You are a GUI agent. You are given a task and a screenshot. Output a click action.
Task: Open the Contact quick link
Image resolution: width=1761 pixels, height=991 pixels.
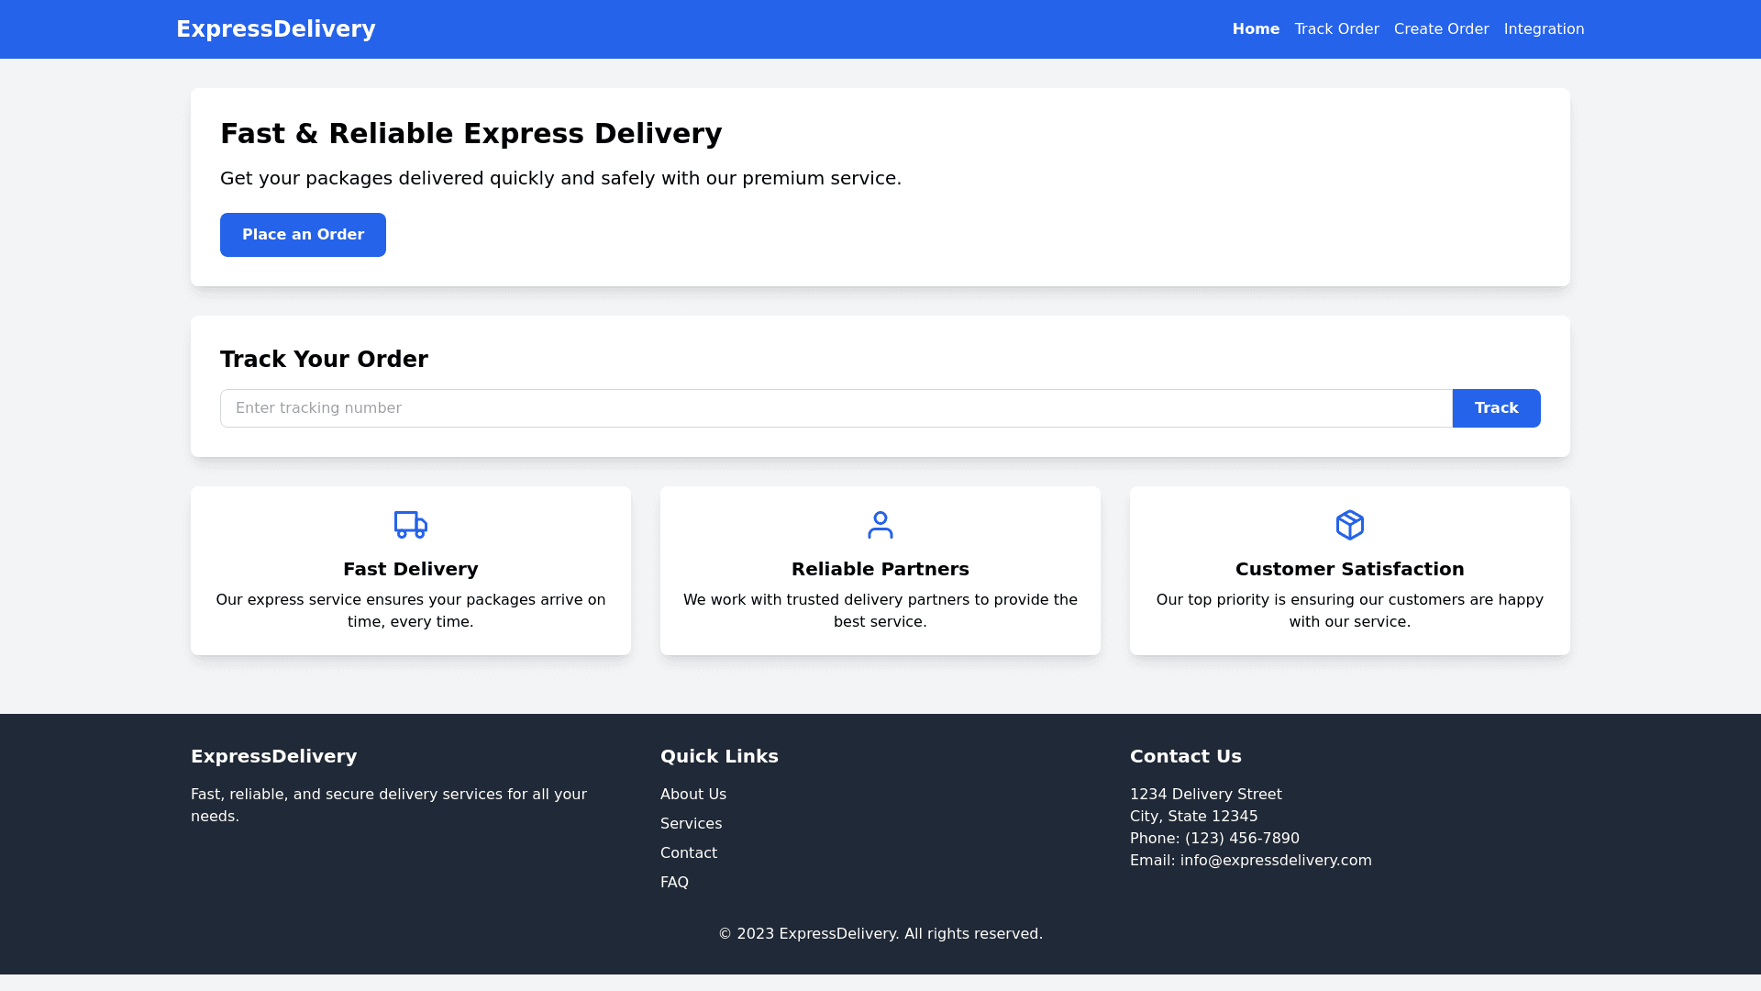[x=688, y=853]
